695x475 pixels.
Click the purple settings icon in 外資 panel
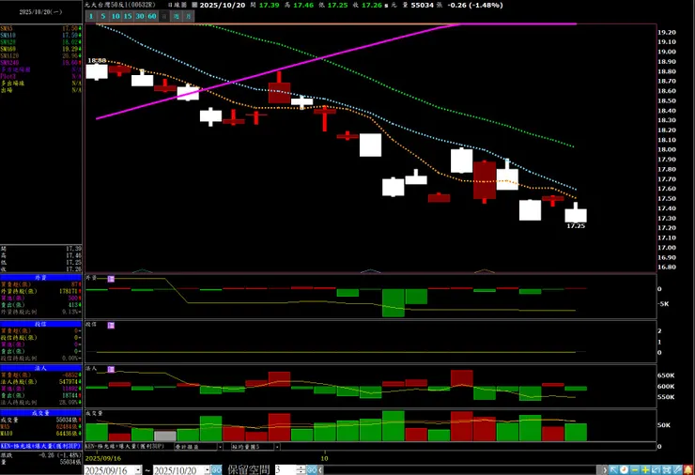(111, 279)
